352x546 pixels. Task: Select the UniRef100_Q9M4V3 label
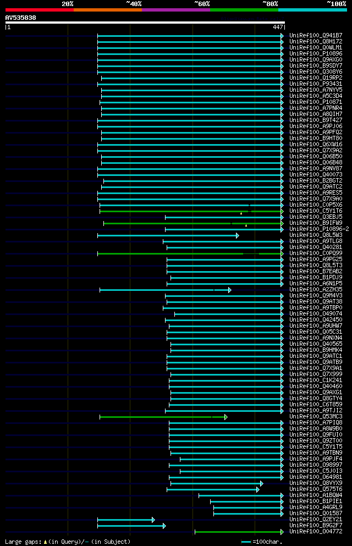316,296
